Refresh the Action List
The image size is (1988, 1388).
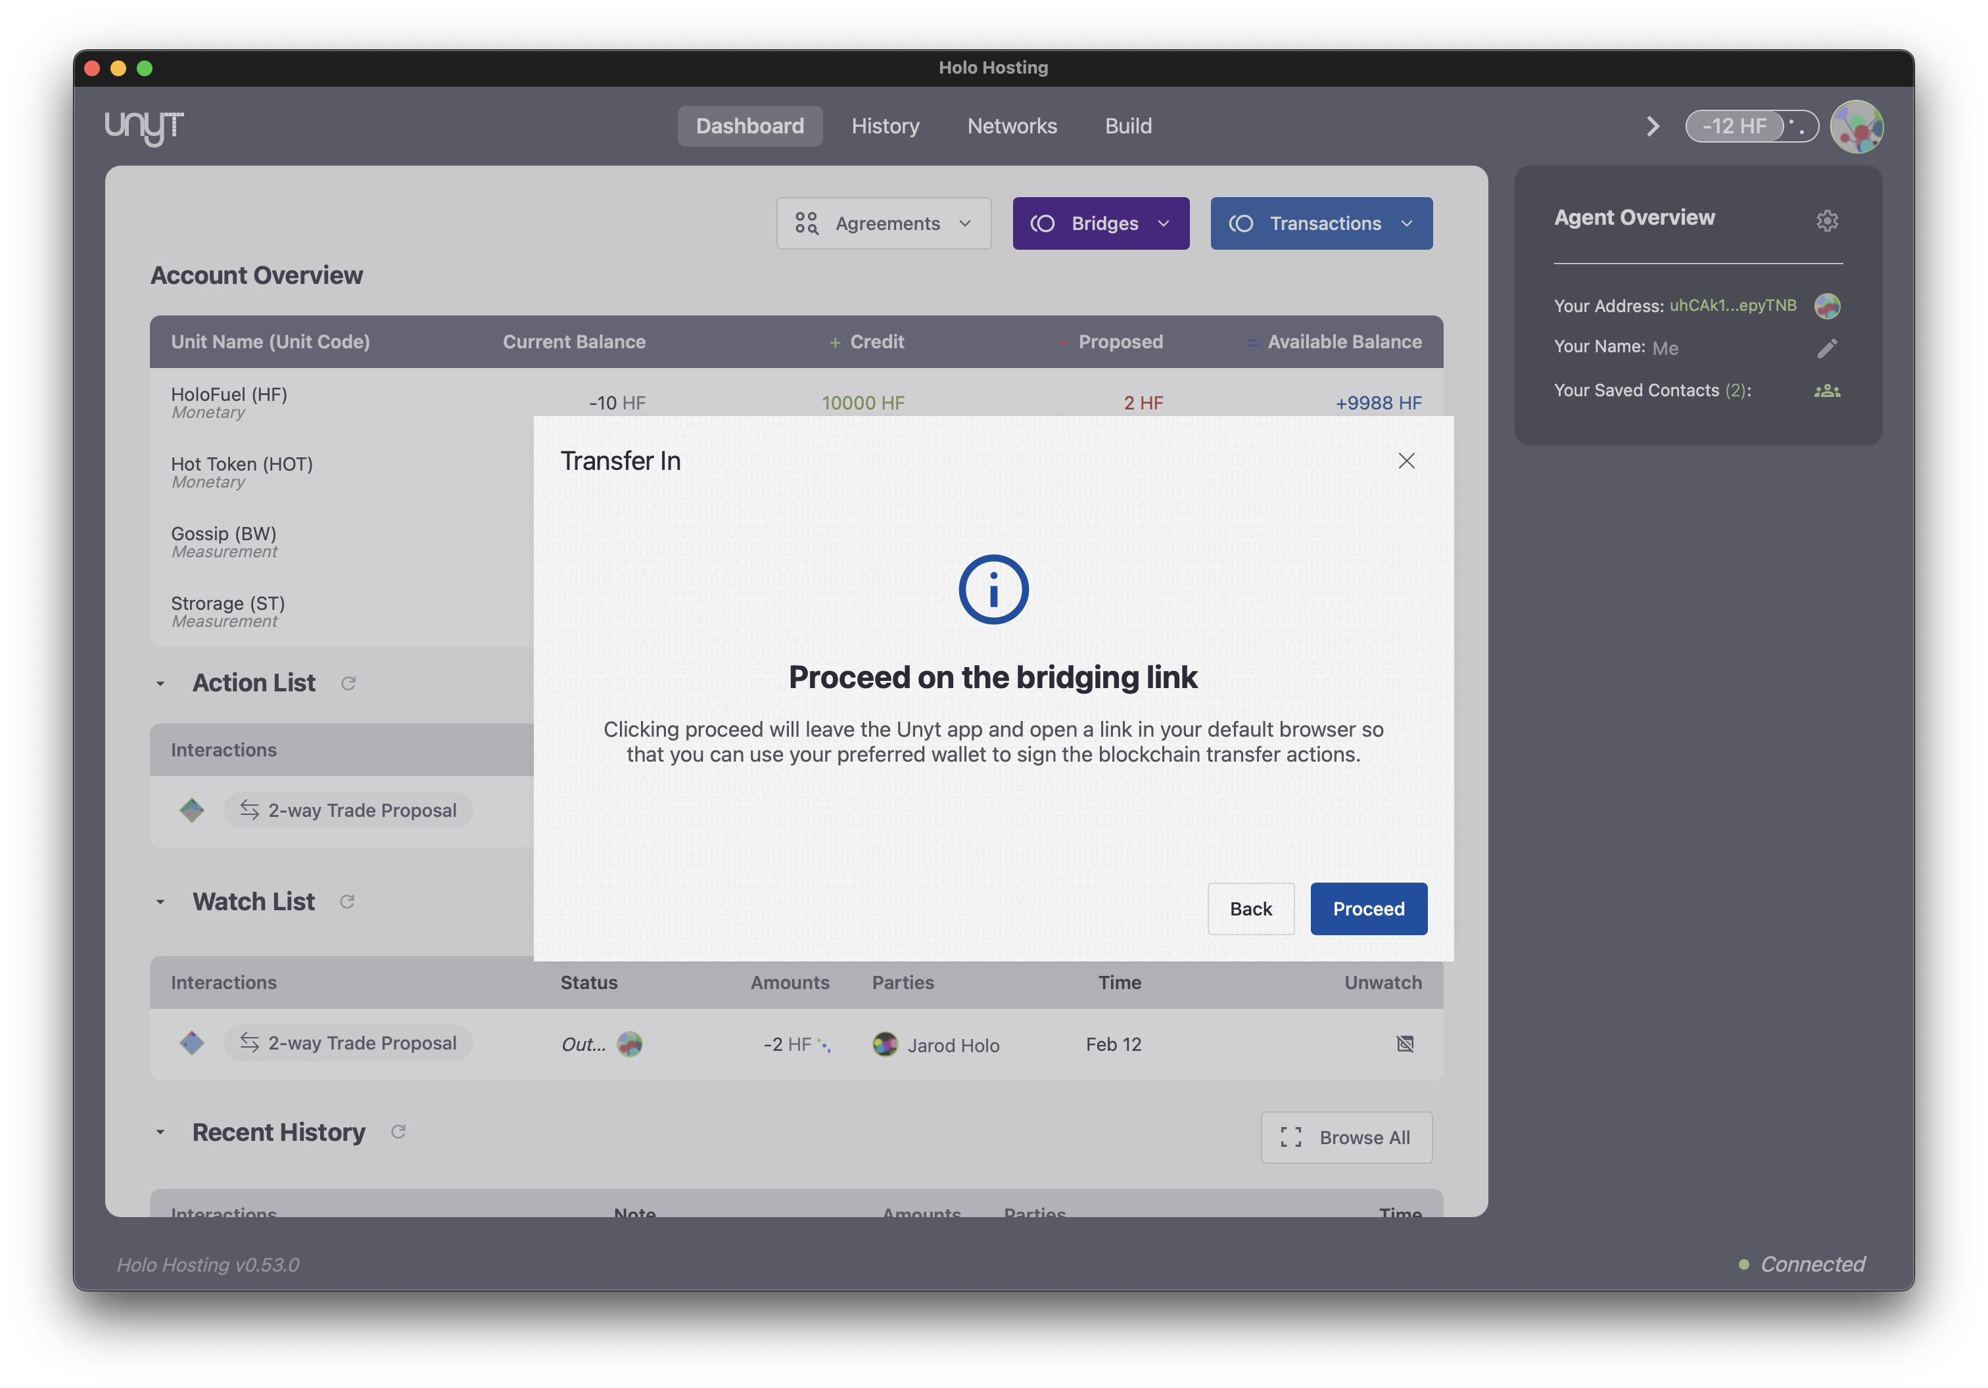(x=348, y=683)
